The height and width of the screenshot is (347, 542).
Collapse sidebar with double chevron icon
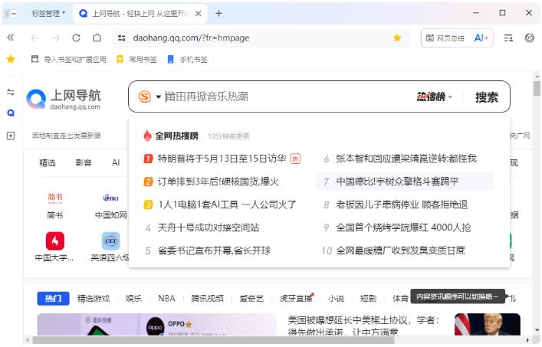point(11,38)
